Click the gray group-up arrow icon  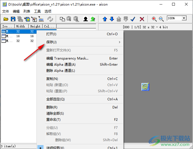[x=119, y=19]
